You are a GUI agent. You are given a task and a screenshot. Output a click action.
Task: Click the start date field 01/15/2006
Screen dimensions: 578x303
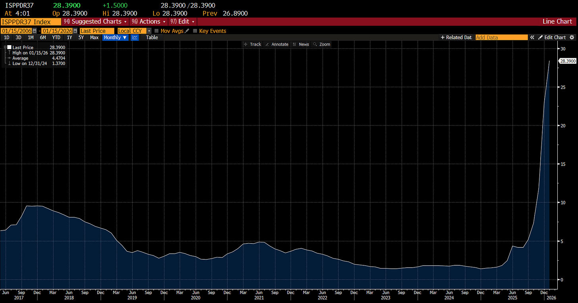[x=16, y=31]
